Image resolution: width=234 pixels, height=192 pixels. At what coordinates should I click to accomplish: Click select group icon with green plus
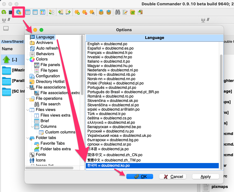point(77,12)
